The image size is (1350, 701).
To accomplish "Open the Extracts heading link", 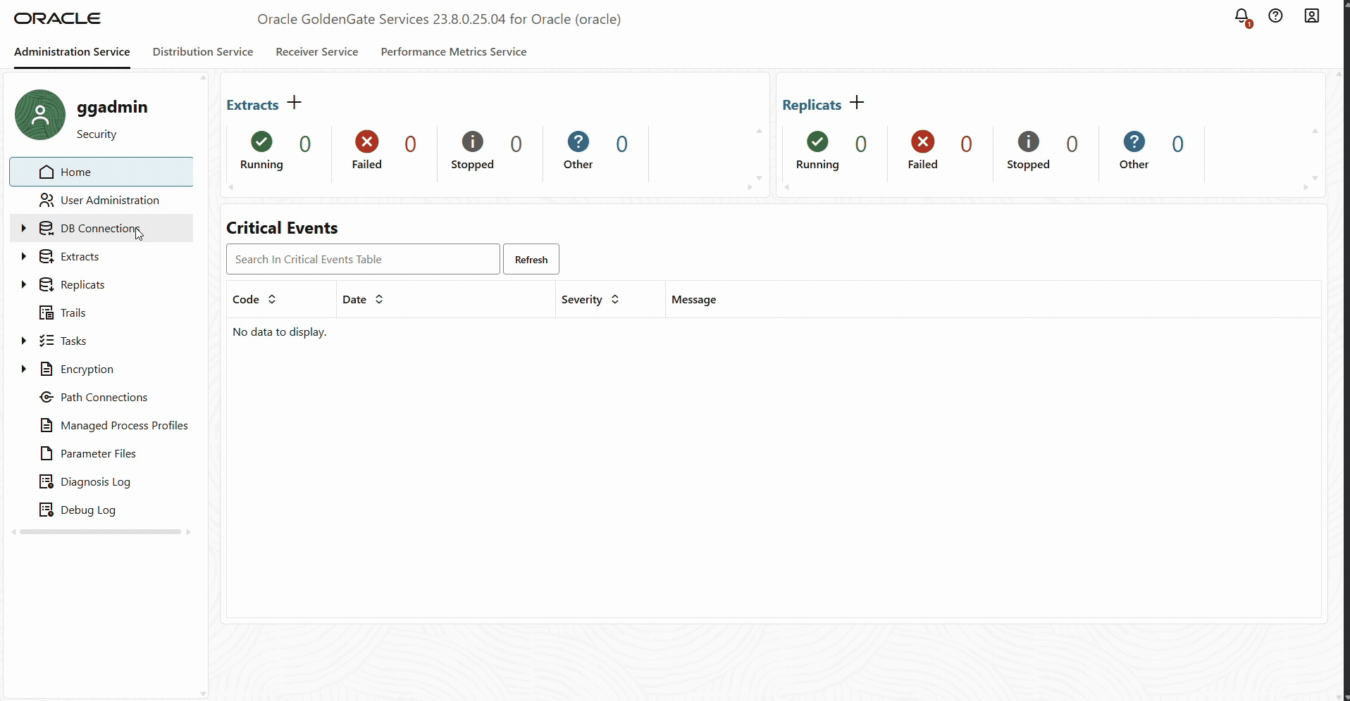I will (x=252, y=105).
